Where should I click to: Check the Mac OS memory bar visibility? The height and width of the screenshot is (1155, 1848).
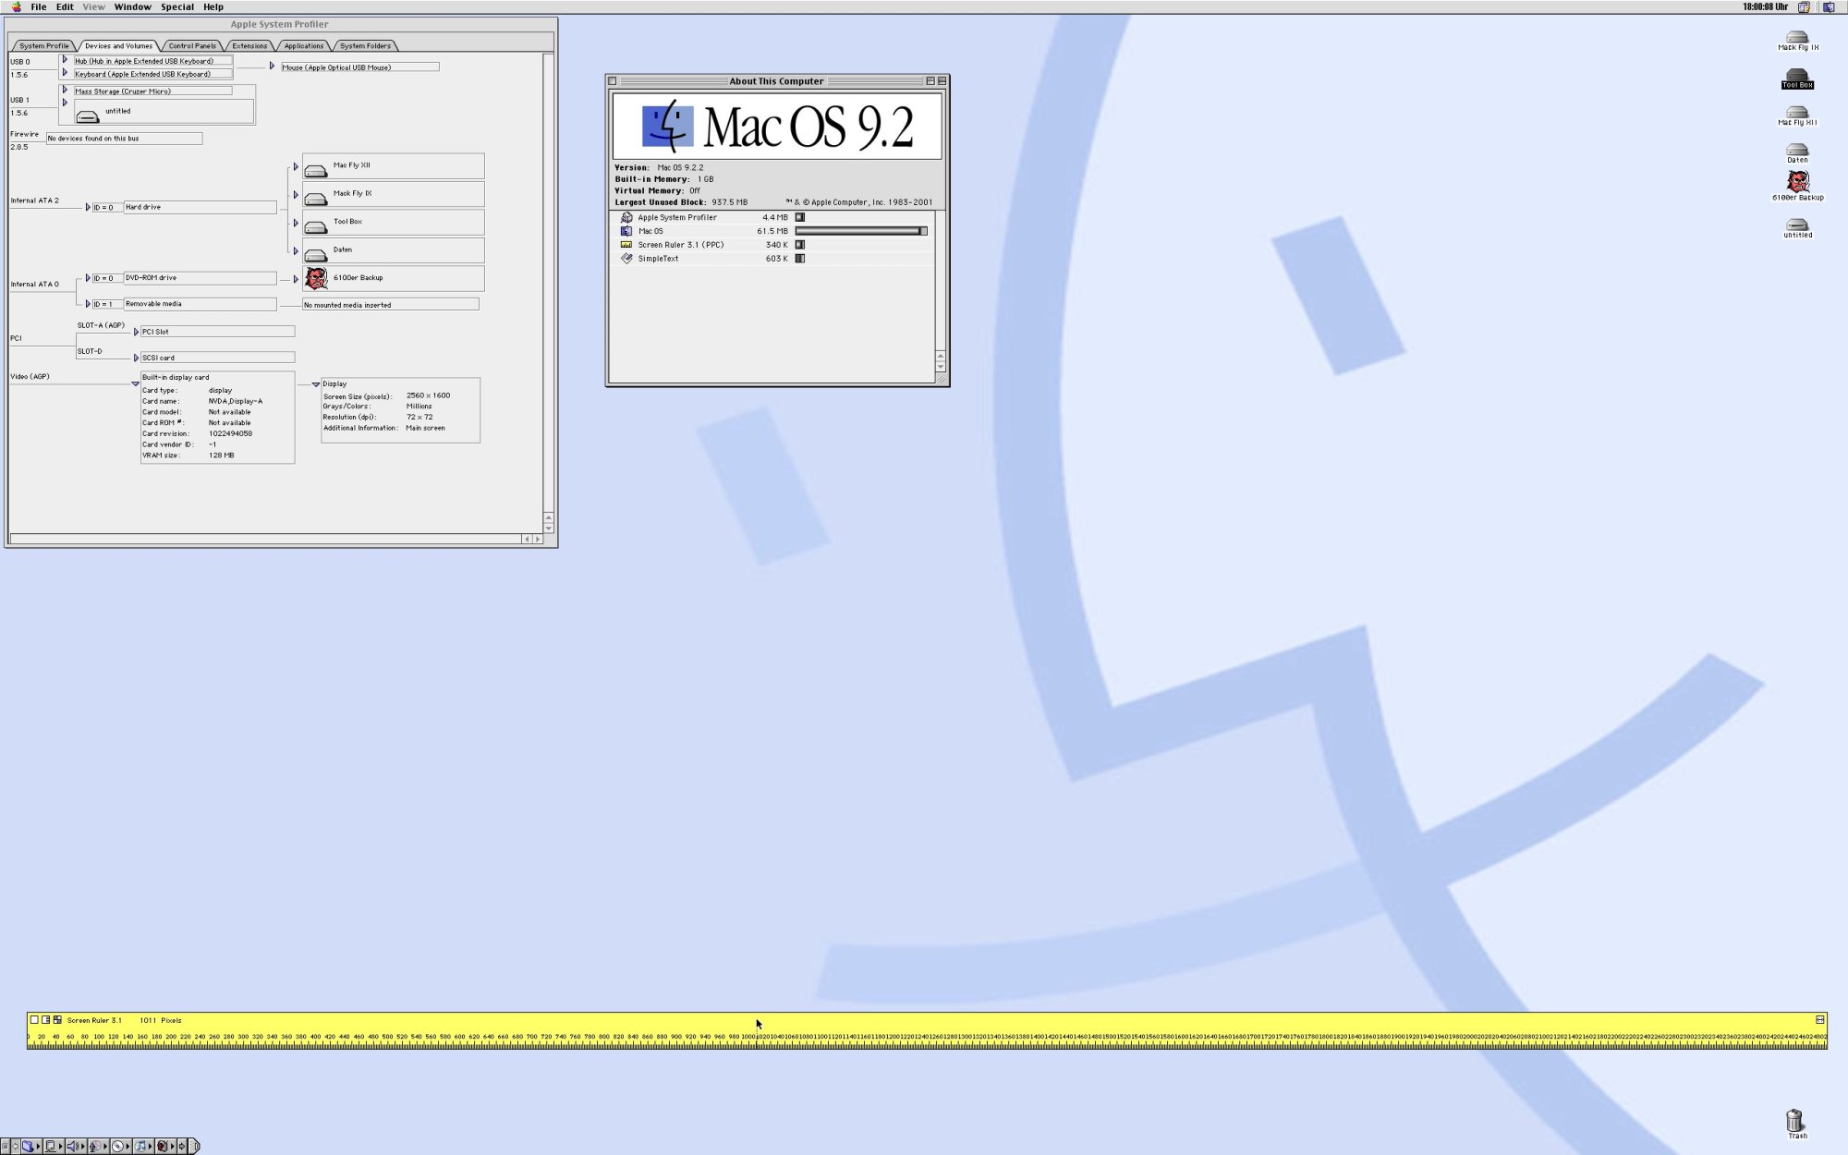coord(861,230)
